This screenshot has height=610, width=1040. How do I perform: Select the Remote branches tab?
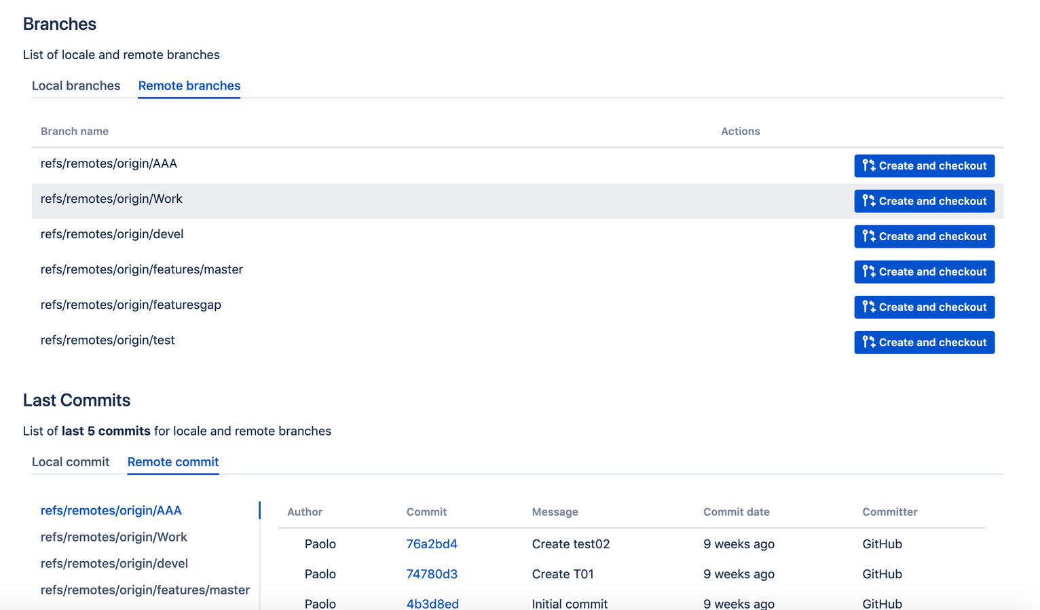189,85
